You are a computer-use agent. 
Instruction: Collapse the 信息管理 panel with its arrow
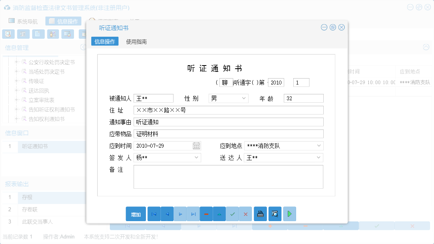83,47
